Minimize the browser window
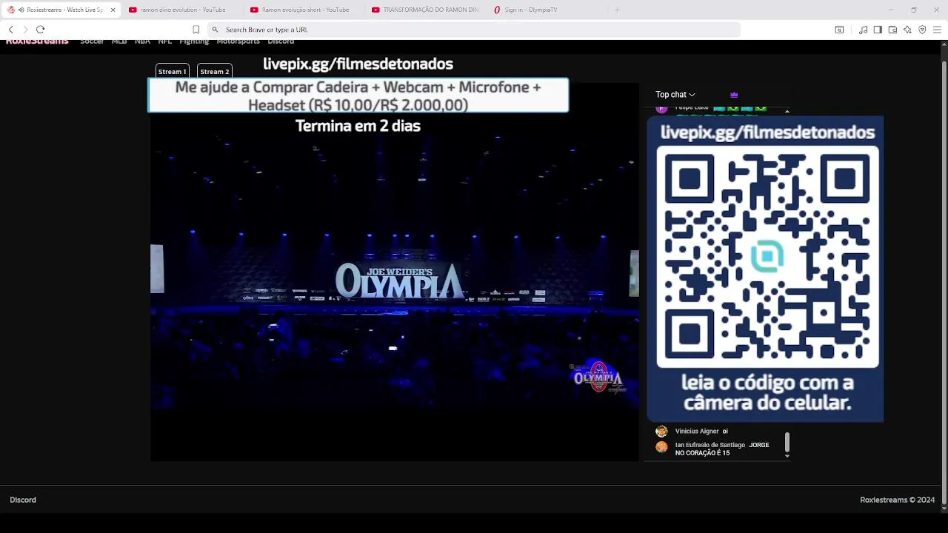The height and width of the screenshot is (533, 948). (891, 10)
